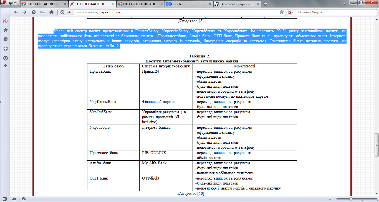Screen dimensions: 379x202
Task: Focus the Искать в Яндекс search field
Action: click(337, 12)
